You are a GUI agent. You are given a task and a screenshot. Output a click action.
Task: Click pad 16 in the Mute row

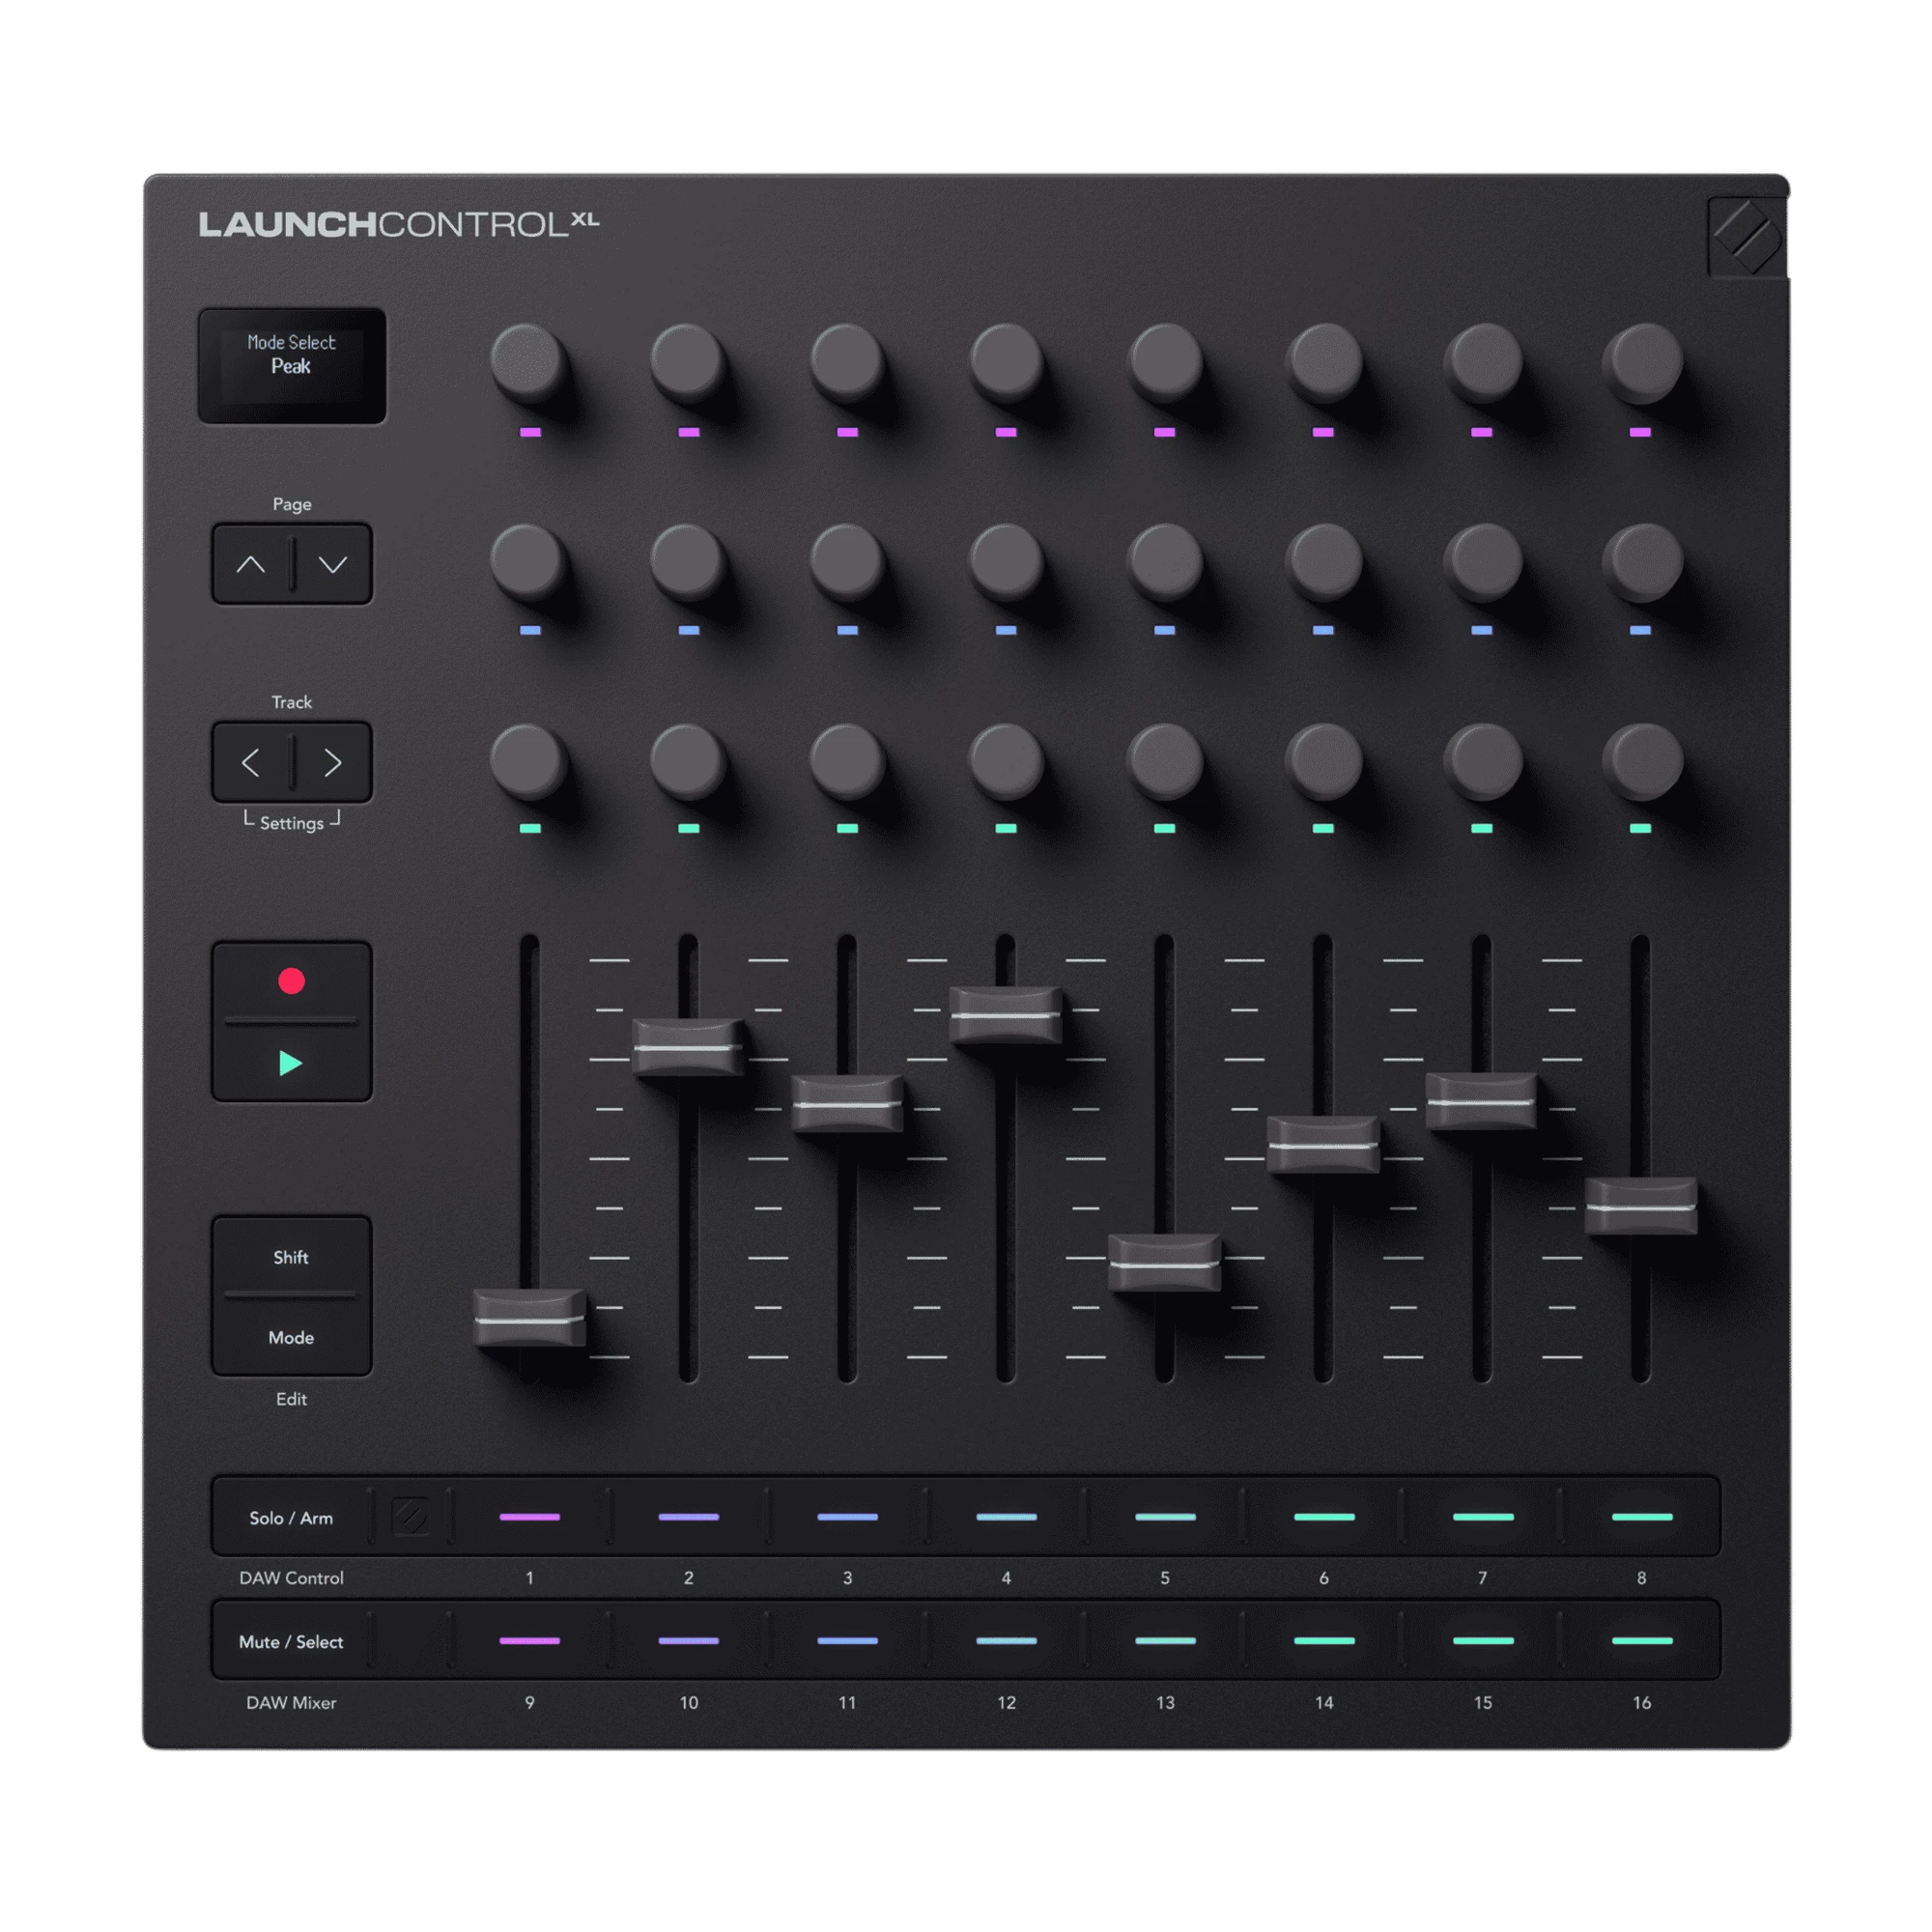tap(1642, 1641)
